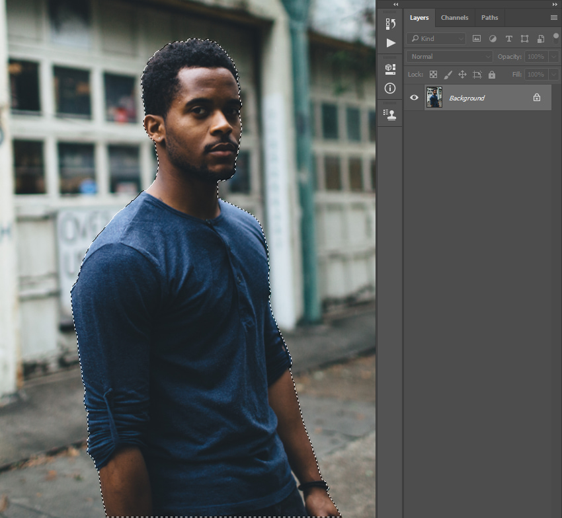The image size is (562, 518).
Task: Open the Layers panel hamburger menu
Action: click(x=553, y=18)
